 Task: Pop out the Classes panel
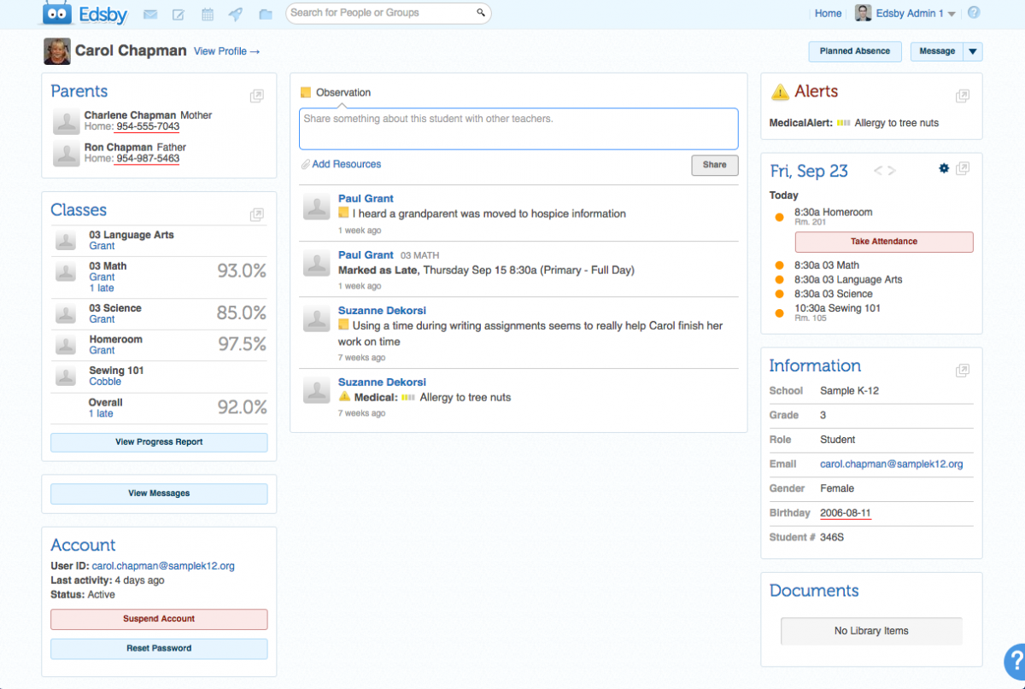[x=256, y=215]
